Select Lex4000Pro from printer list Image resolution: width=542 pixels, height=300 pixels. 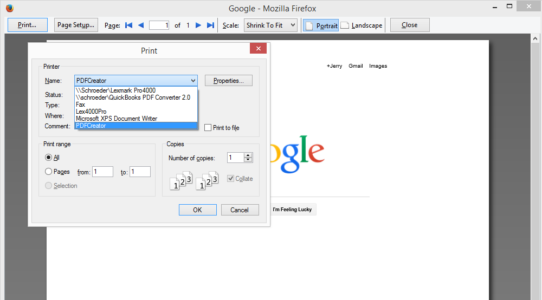pos(136,112)
